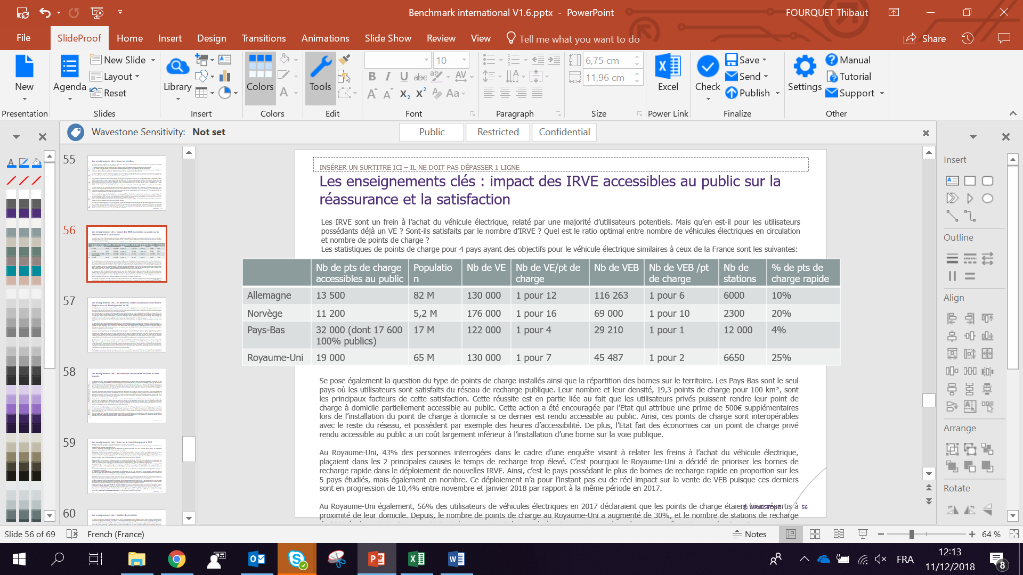This screenshot has height=575, width=1023.
Task: Set sensitivity to Confidential
Action: (564, 132)
